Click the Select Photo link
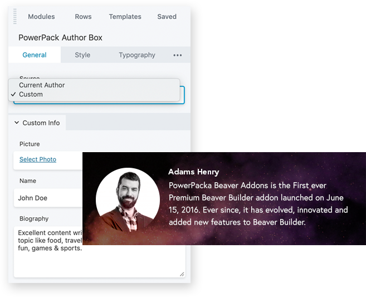Screen dimensions: 366x297 (38, 159)
